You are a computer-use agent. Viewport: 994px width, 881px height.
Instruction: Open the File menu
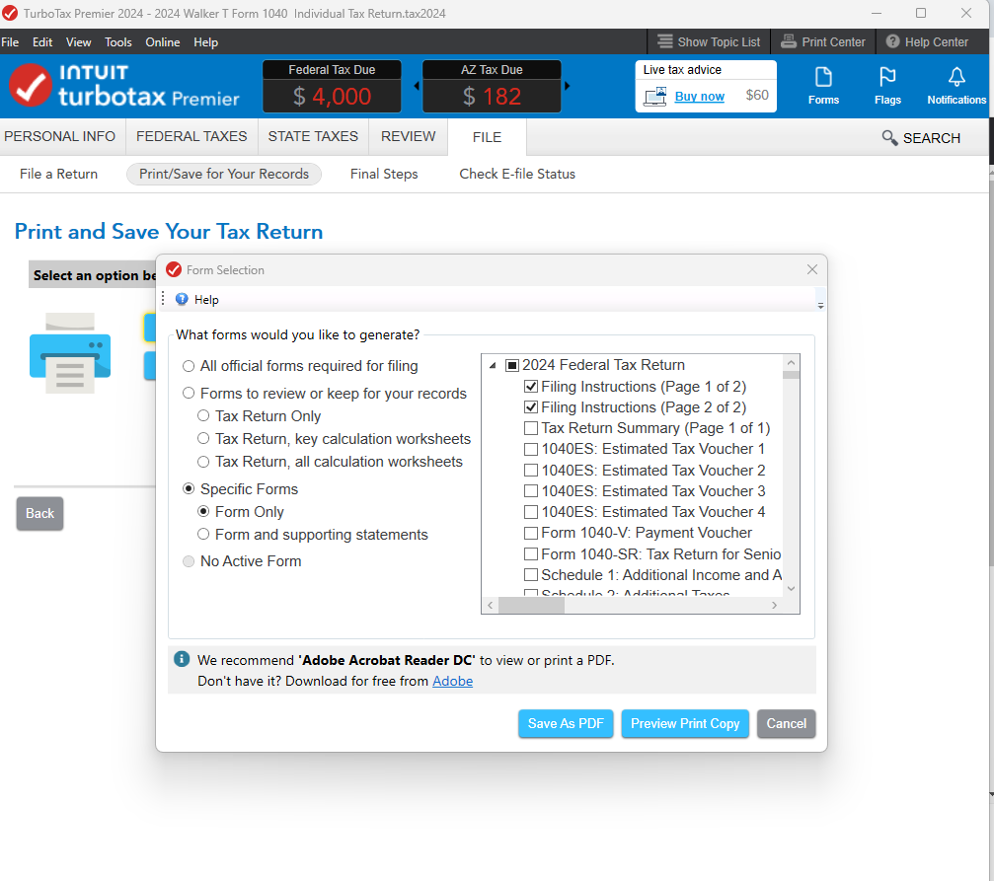click(x=10, y=41)
